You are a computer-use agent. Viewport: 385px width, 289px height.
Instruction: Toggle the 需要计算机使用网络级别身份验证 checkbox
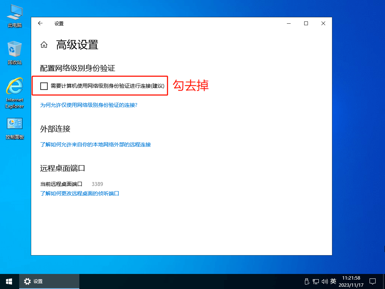(x=44, y=86)
